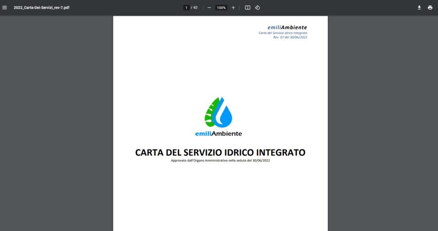Click the emiliAmbiente water drop logo
Screen dimensions: 438x231
(x=219, y=112)
